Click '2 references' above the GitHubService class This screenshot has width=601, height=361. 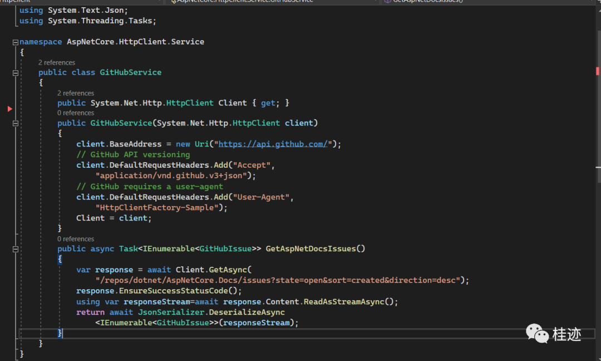click(x=57, y=62)
